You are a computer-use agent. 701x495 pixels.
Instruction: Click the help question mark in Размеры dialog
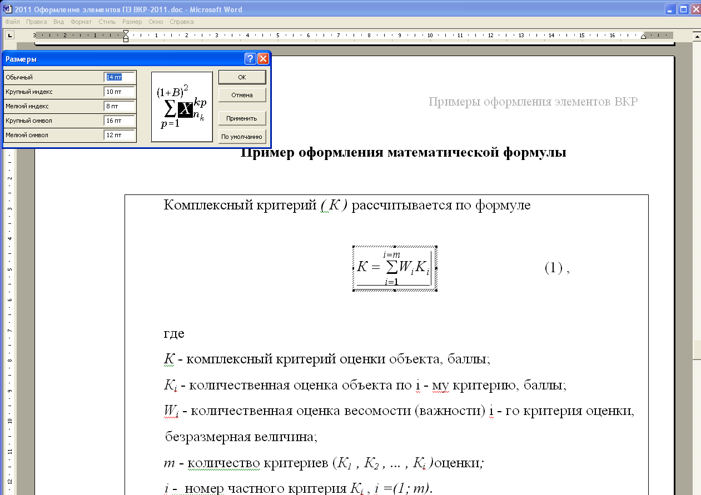pos(250,59)
